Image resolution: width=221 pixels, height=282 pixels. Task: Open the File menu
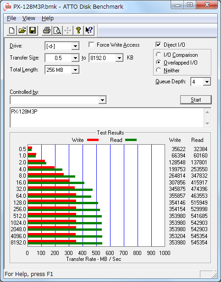click(x=11, y=18)
